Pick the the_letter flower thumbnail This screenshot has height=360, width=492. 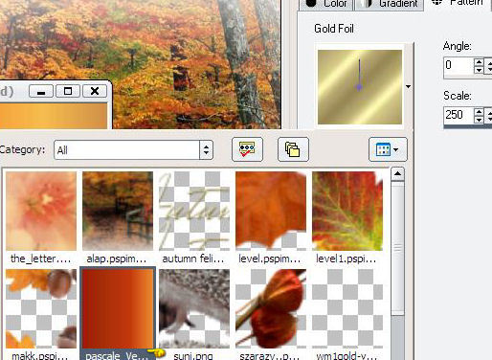(x=41, y=211)
